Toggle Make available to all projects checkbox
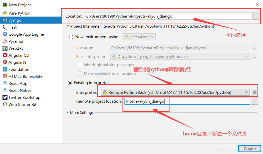Image resolution: width=263 pixels, height=154 pixels. 80,73
